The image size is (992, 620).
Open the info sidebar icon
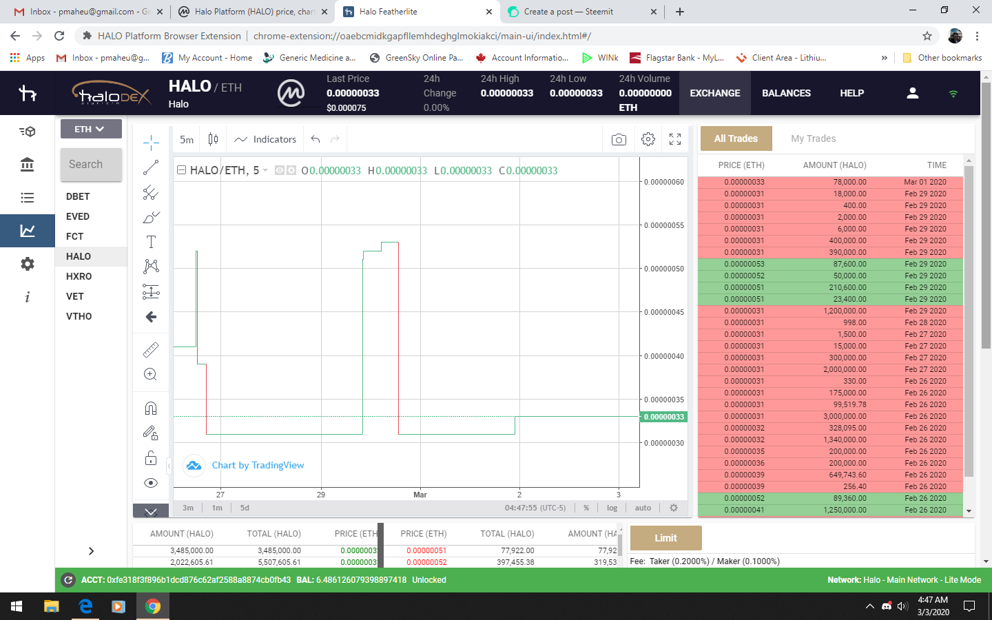28,297
